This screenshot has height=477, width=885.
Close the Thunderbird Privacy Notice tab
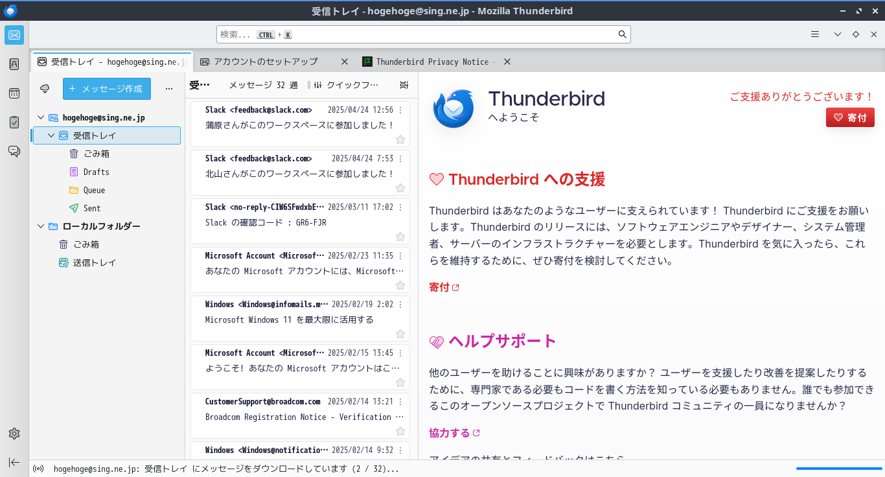507,62
